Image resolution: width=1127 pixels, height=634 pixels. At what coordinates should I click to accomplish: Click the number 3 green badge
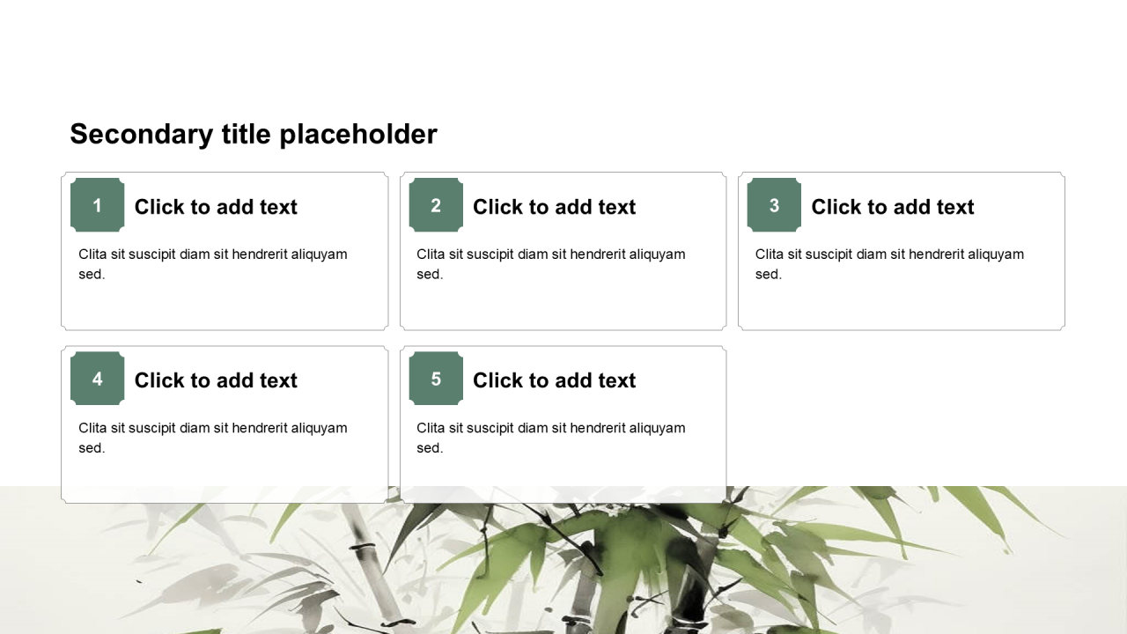(x=774, y=205)
